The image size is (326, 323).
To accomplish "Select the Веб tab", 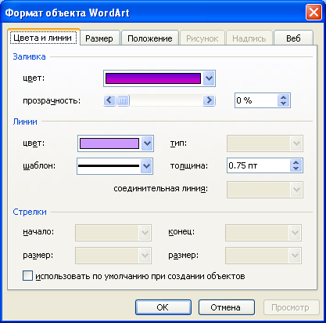I will (293, 38).
